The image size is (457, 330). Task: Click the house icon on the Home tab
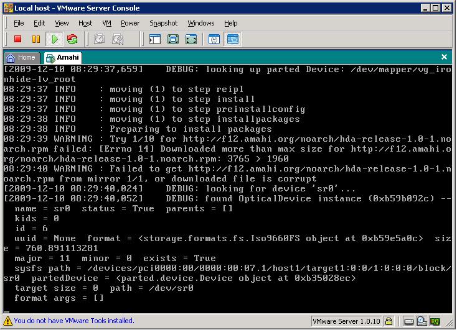(11, 58)
